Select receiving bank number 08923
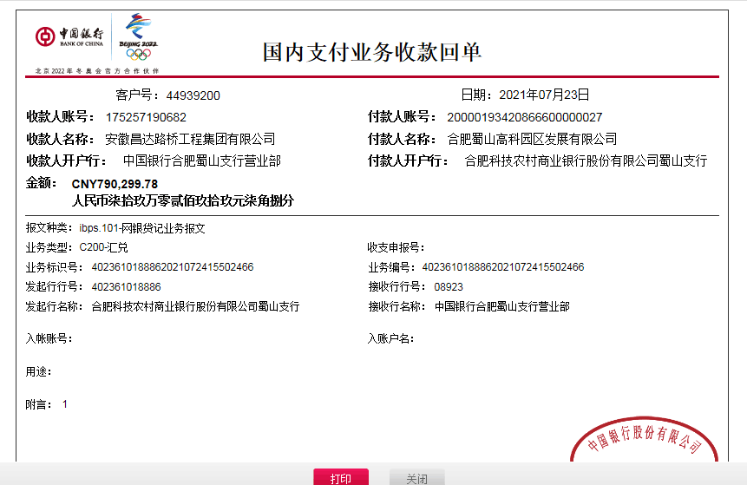The image size is (747, 485). click(449, 286)
